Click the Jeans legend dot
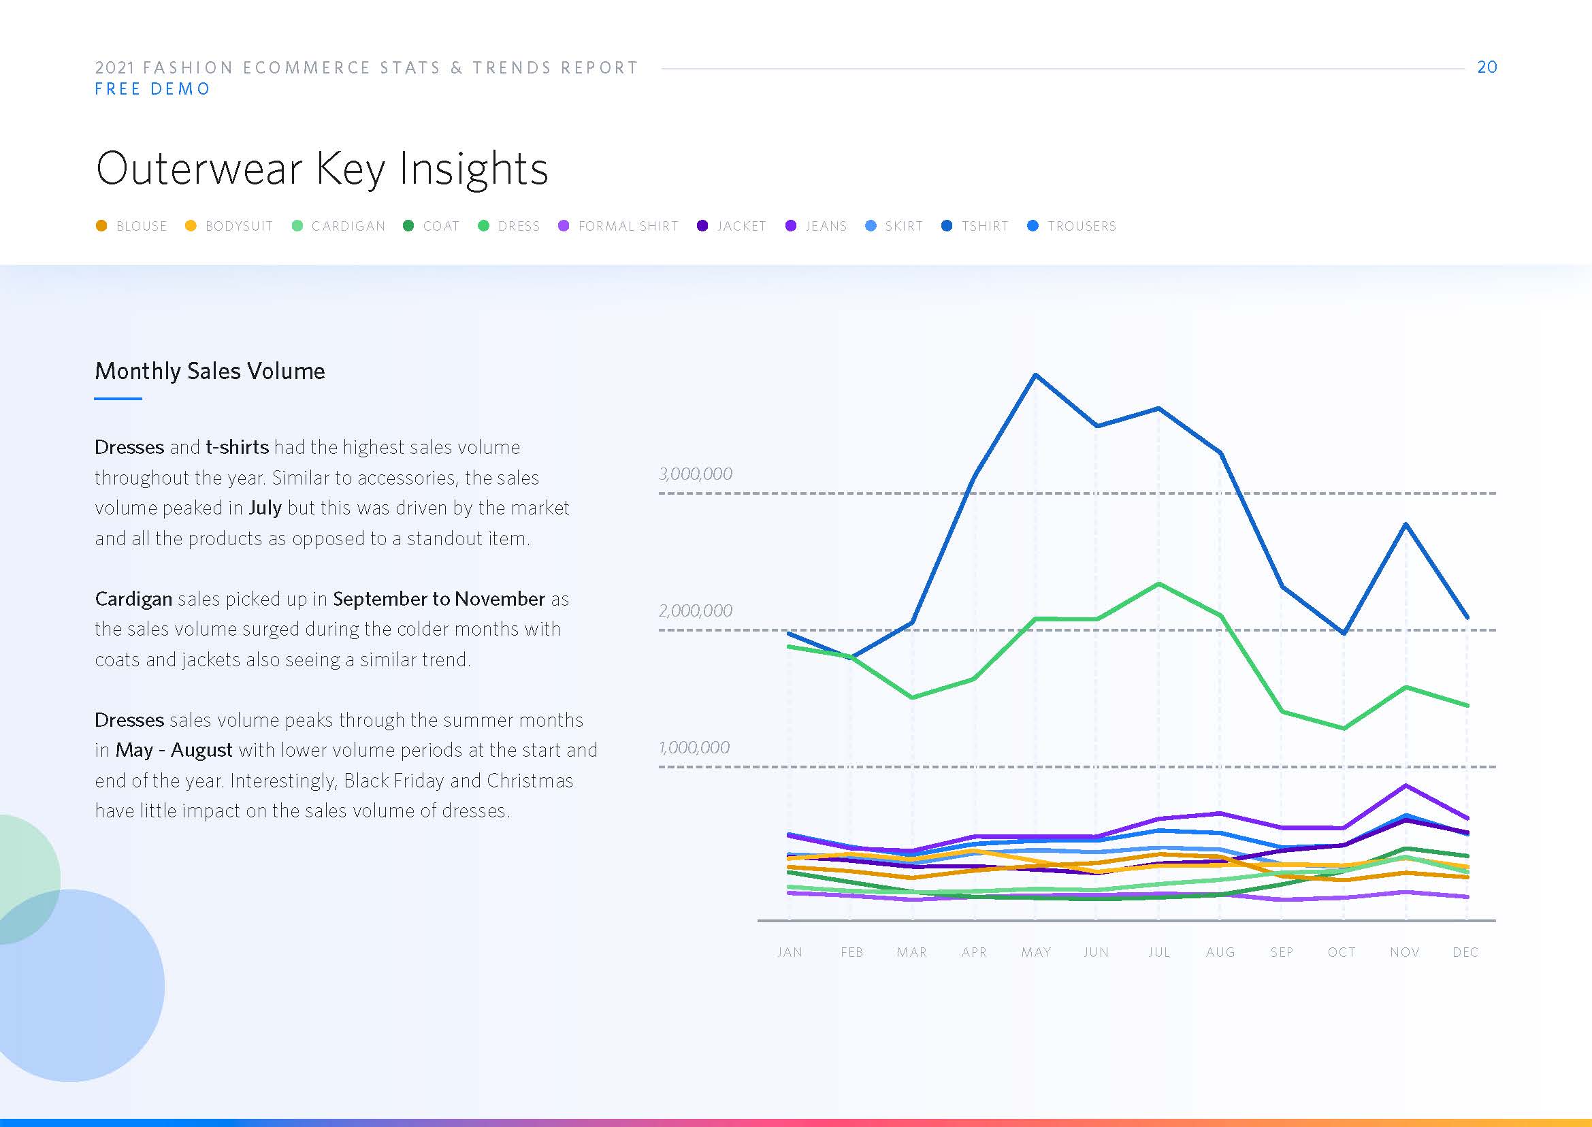The width and height of the screenshot is (1592, 1127). (x=790, y=225)
